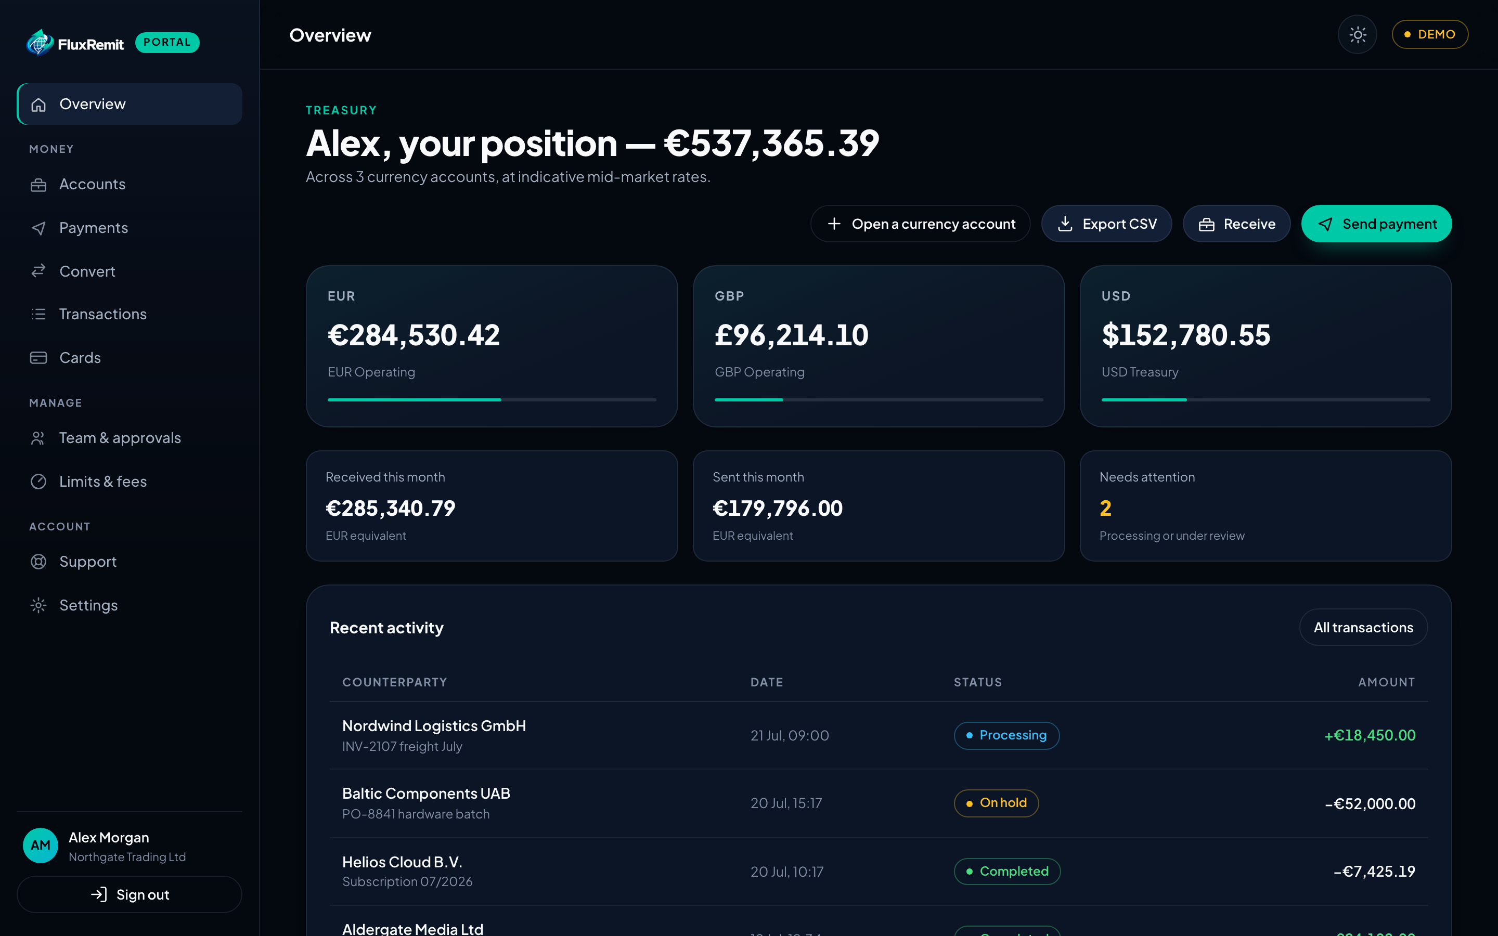Image resolution: width=1498 pixels, height=936 pixels.
Task: Click the DEMO badge in header
Action: pos(1430,35)
